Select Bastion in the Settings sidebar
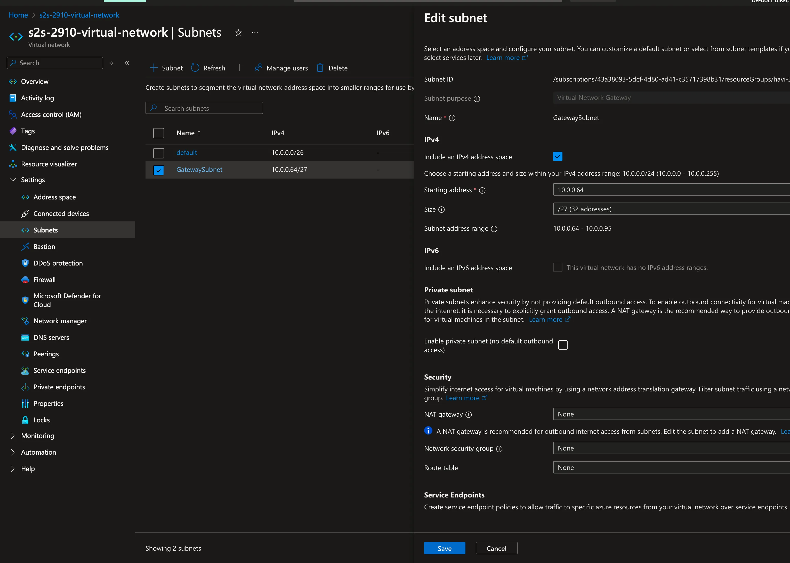Viewport: 790px width, 563px height. coord(44,246)
